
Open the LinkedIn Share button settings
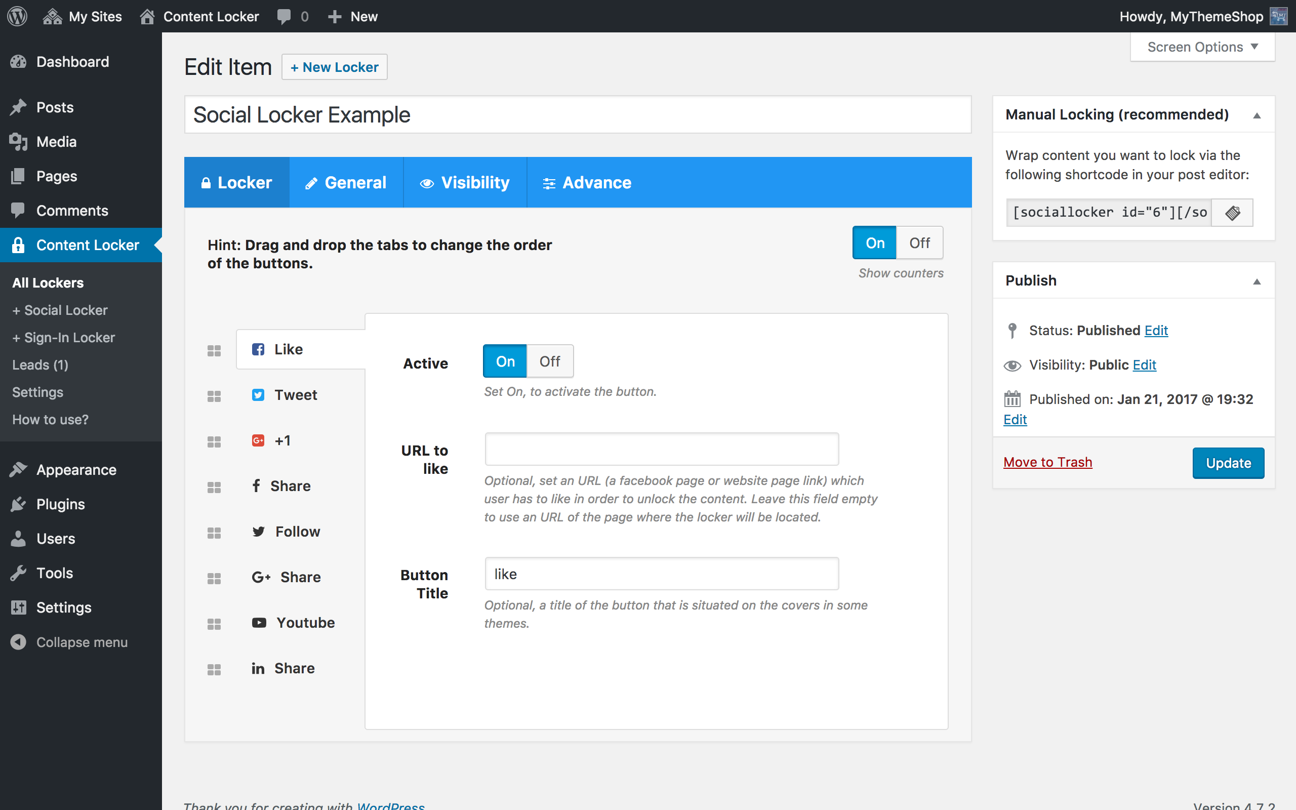point(283,668)
